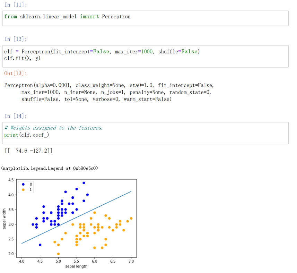Click the 'Weights assigned to the features' comment

(54, 128)
